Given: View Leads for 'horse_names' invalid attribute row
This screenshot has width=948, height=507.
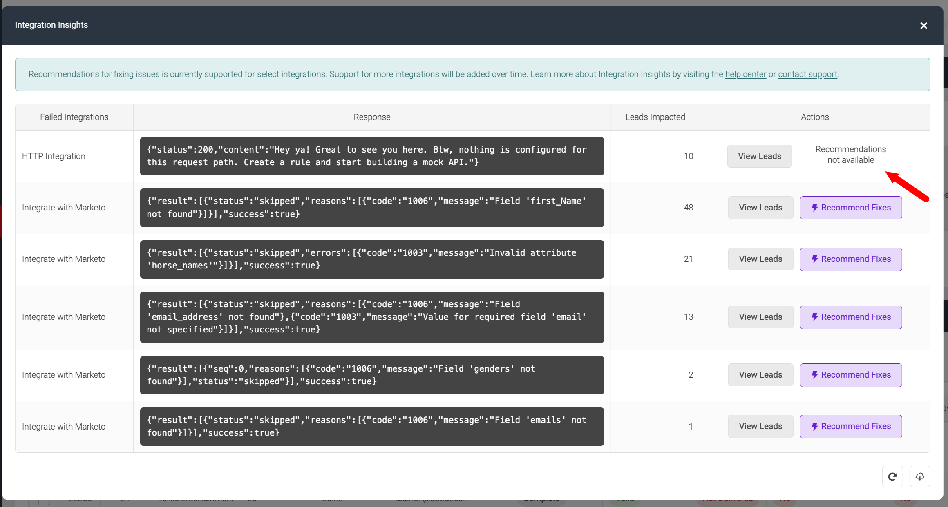Looking at the screenshot, I should tap(760, 259).
